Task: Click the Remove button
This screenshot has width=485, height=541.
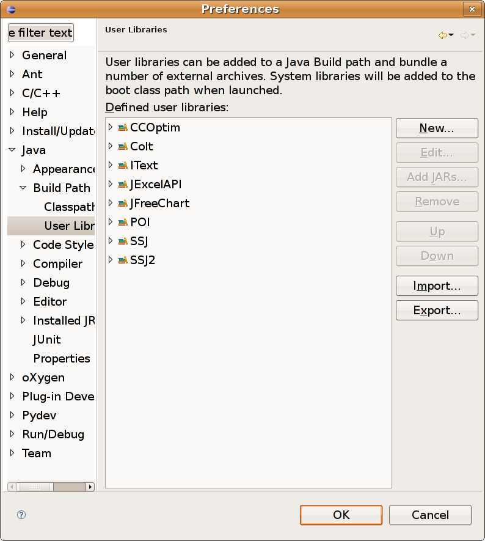Action: [x=437, y=202]
